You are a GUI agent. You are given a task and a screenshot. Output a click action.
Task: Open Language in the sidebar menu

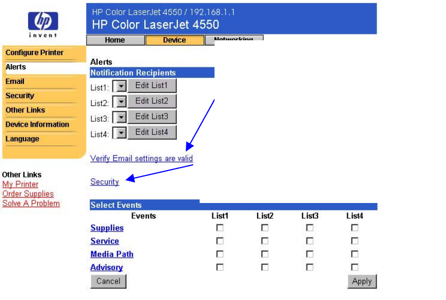(x=22, y=139)
